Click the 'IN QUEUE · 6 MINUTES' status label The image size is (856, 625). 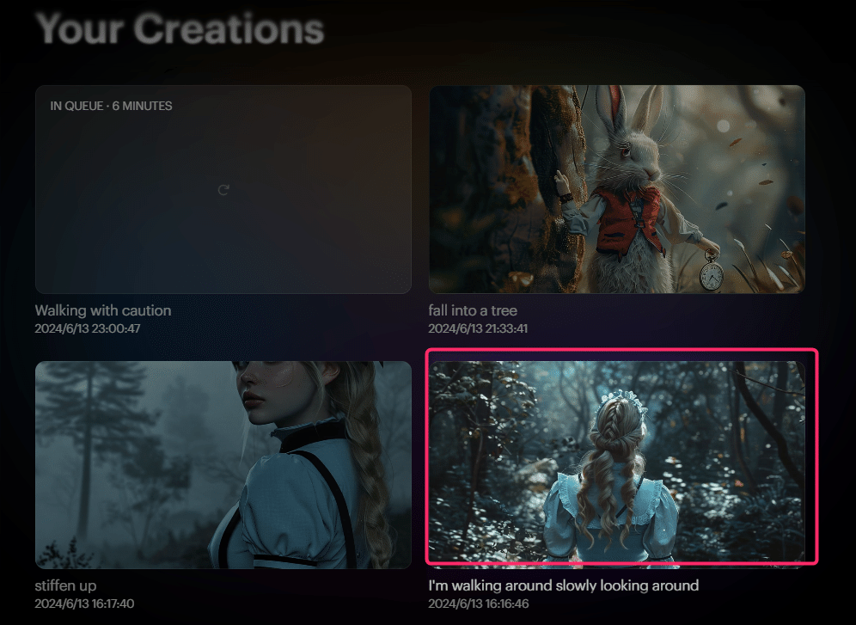pos(112,106)
